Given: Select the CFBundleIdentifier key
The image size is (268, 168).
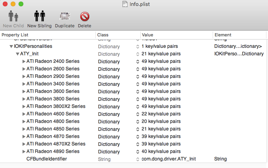Looking at the screenshot, I should [47, 159].
